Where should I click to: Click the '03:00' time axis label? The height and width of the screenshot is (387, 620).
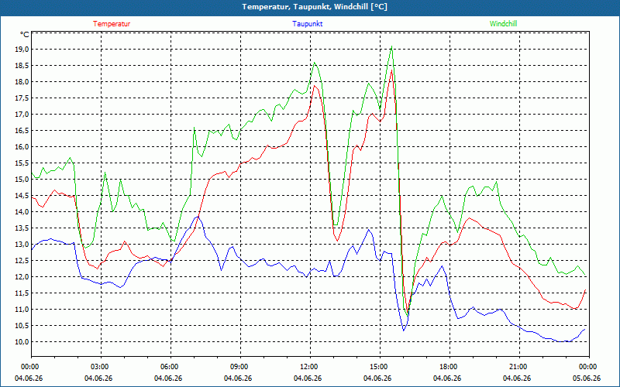tap(99, 367)
